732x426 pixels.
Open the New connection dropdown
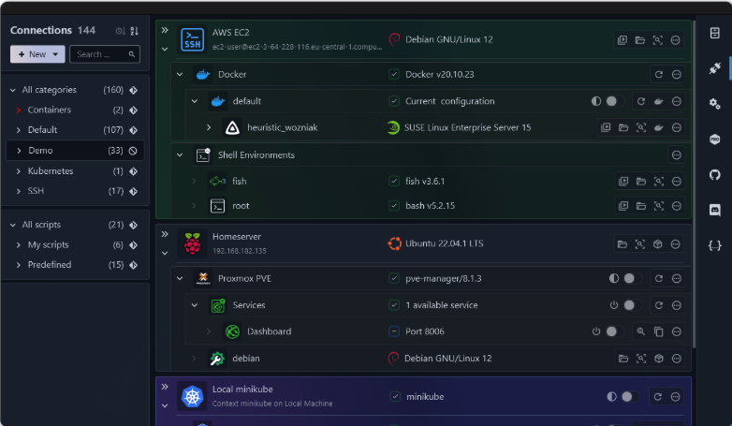[37, 54]
